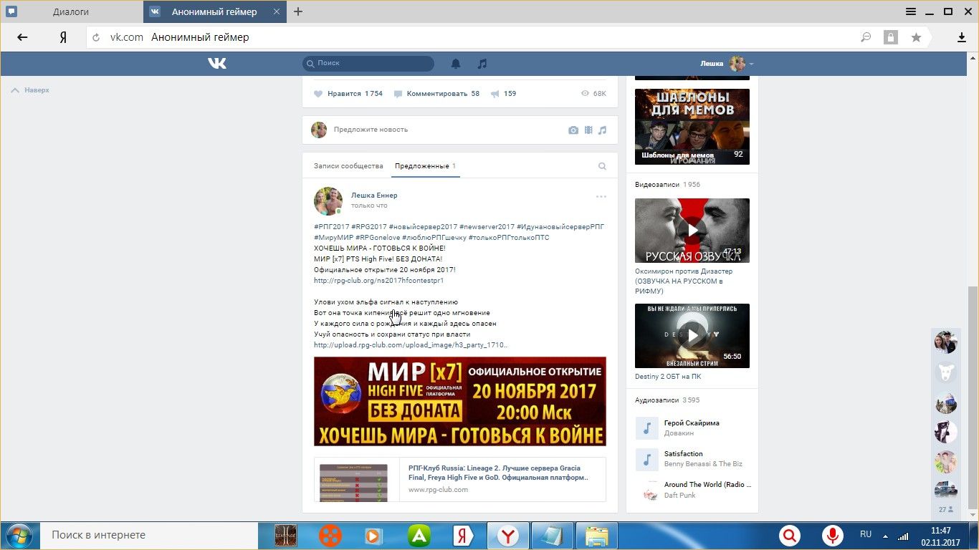
Task: Open Аудиозаписи 3 595 section header
Action: (x=667, y=400)
